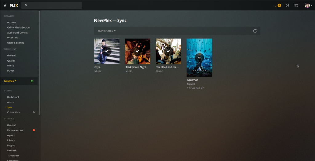Open the Enya synced album thumbnail
The width and height of the screenshot is (315, 161).
coord(107,51)
